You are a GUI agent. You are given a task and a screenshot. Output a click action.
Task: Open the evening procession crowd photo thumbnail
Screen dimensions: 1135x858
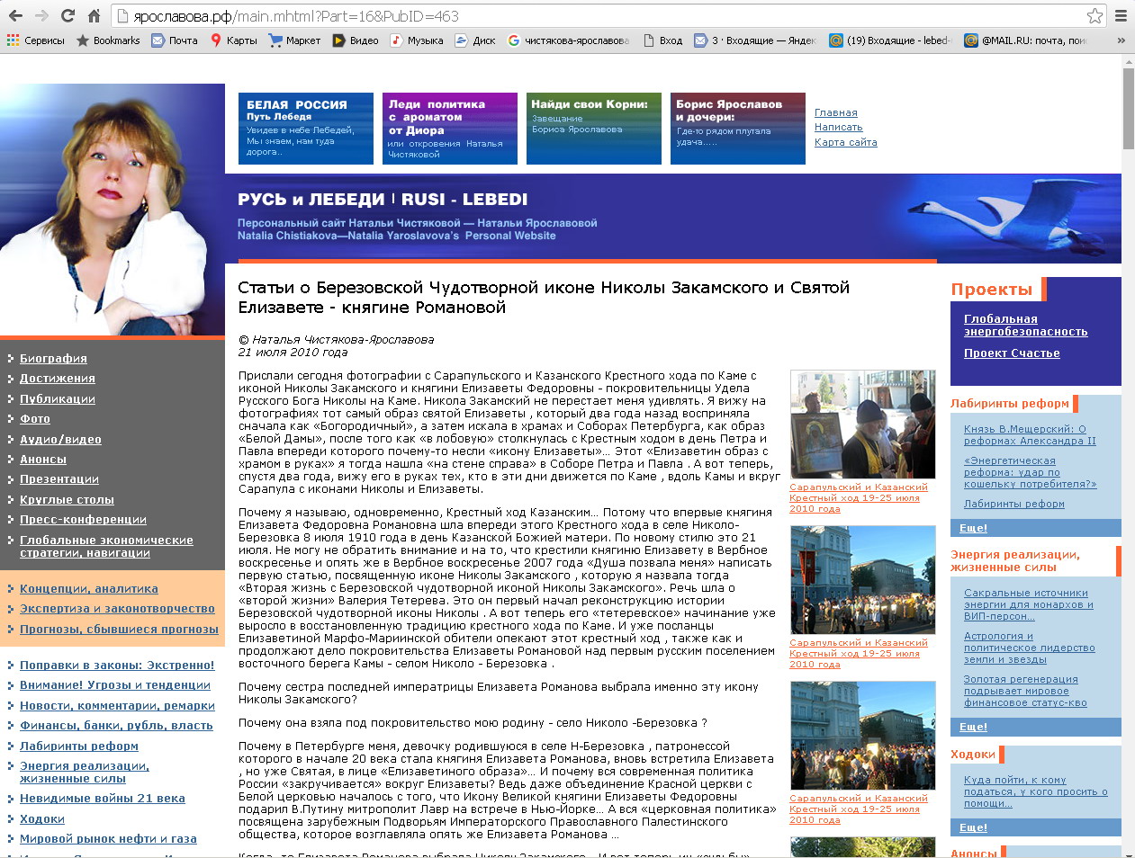click(862, 579)
